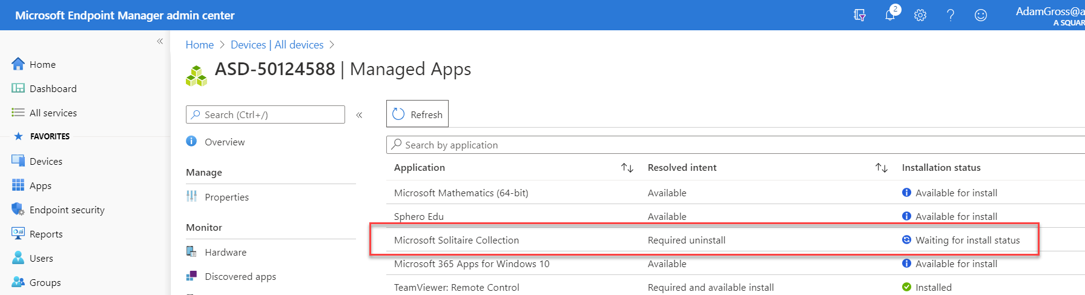Open the AdamGross account menu
This screenshot has height=295, width=1085.
point(1050,16)
